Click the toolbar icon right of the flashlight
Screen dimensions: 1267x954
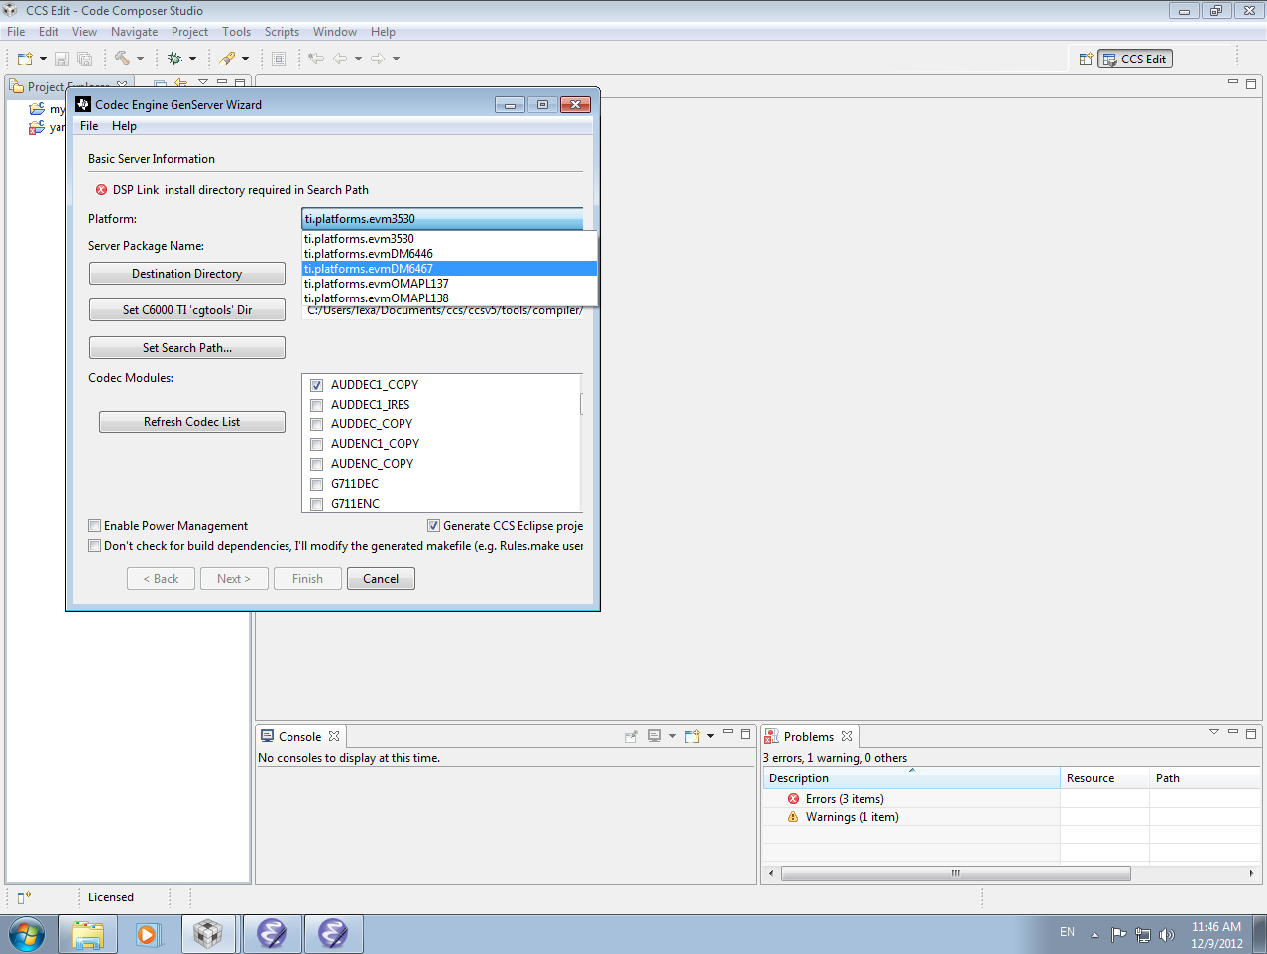click(279, 59)
